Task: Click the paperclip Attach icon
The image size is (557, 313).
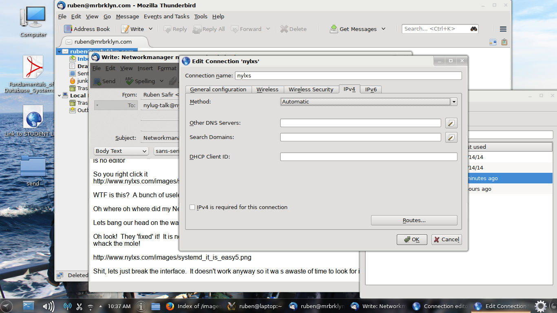Action: pos(173,81)
